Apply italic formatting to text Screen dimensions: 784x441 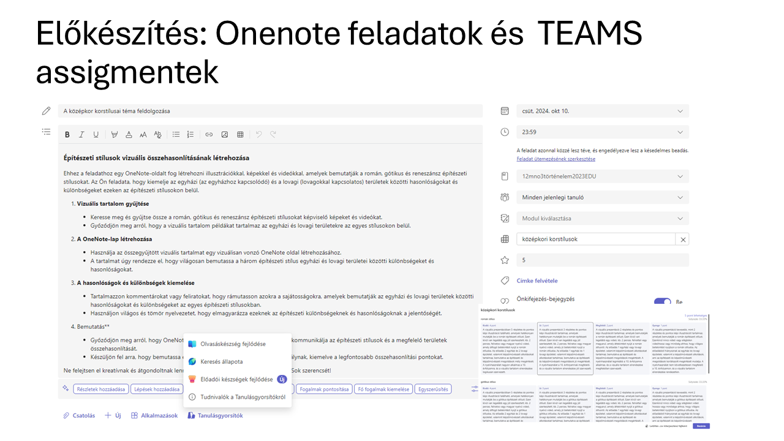[x=82, y=135]
